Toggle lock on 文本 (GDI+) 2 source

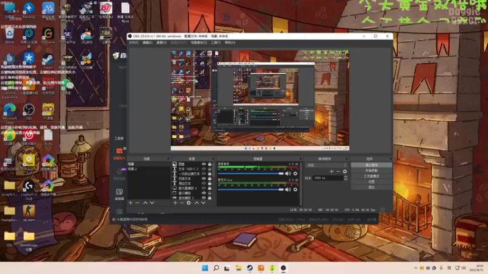(x=210, y=169)
